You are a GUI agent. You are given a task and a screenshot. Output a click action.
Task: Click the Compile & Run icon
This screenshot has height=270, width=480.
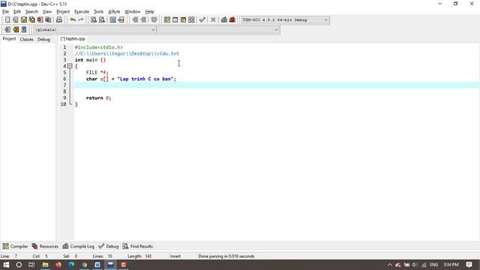[x=183, y=20]
